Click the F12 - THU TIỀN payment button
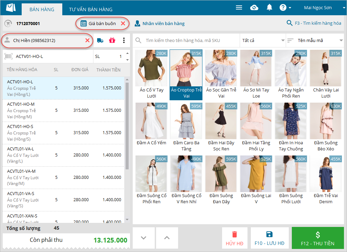 tap(318, 238)
